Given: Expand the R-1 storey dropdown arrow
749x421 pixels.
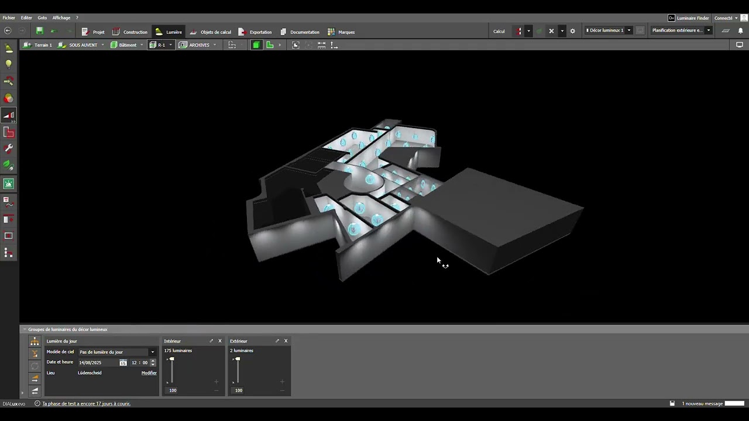Looking at the screenshot, I should click(170, 45).
